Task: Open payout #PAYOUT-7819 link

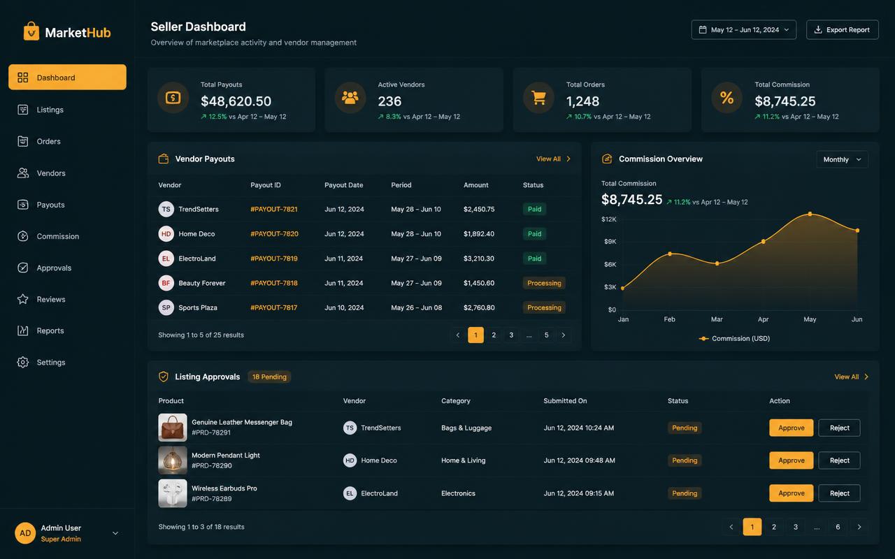Action: click(x=274, y=259)
